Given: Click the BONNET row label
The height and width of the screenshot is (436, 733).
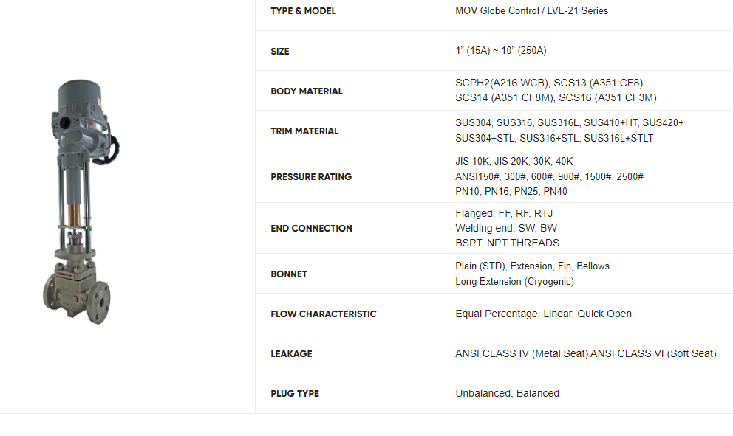Looking at the screenshot, I should [x=289, y=274].
